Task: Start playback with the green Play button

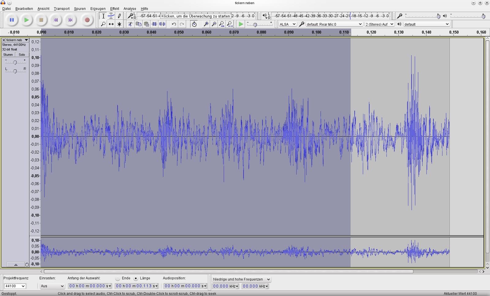Action: (x=27, y=20)
